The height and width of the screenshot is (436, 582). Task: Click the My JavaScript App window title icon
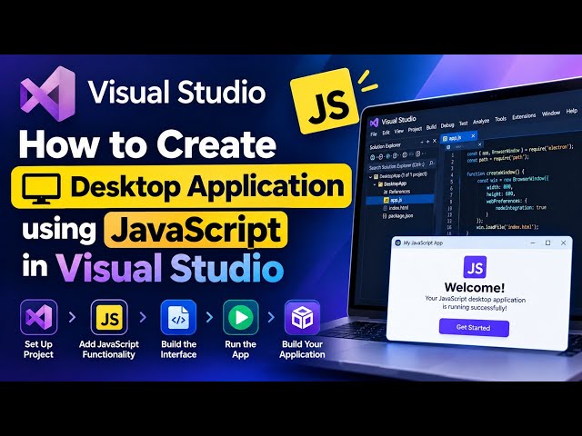pos(398,243)
